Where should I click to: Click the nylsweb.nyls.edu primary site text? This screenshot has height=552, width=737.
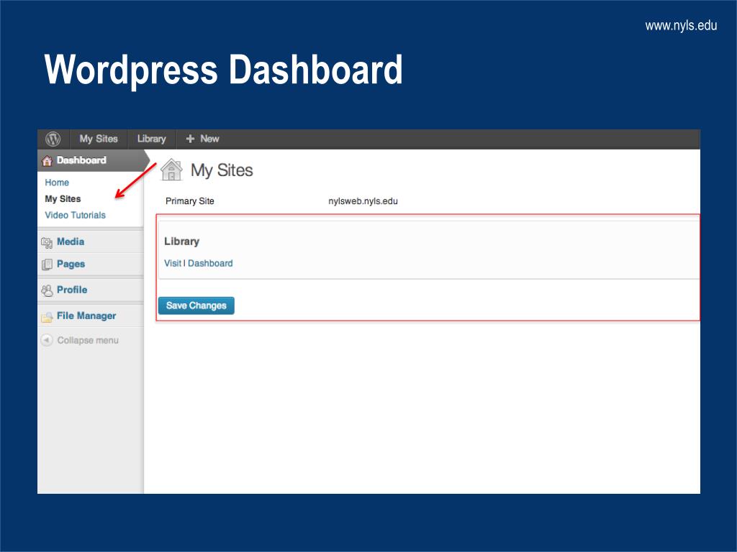coord(363,201)
